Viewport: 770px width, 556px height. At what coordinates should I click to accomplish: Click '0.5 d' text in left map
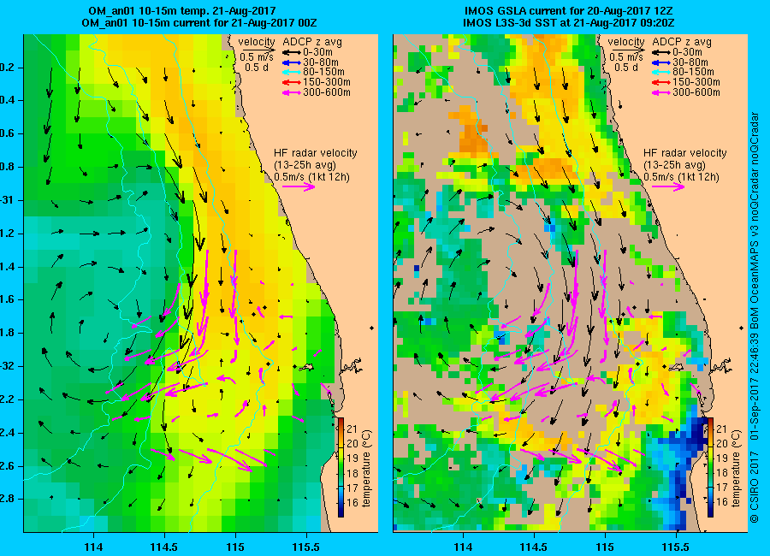pos(257,68)
